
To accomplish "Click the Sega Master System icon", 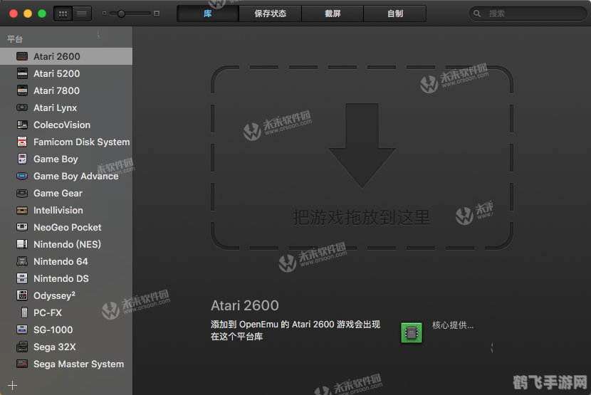I will pyautogui.click(x=22, y=364).
